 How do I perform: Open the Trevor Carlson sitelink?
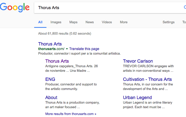tap(138, 61)
